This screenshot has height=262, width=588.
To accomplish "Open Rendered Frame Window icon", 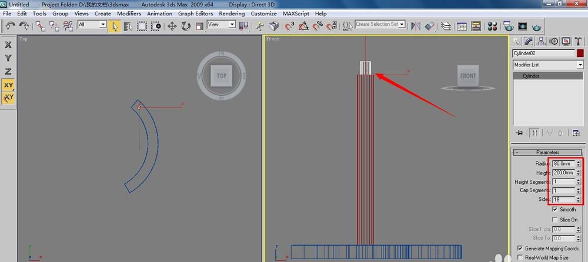I will pyautogui.click(x=522, y=26).
